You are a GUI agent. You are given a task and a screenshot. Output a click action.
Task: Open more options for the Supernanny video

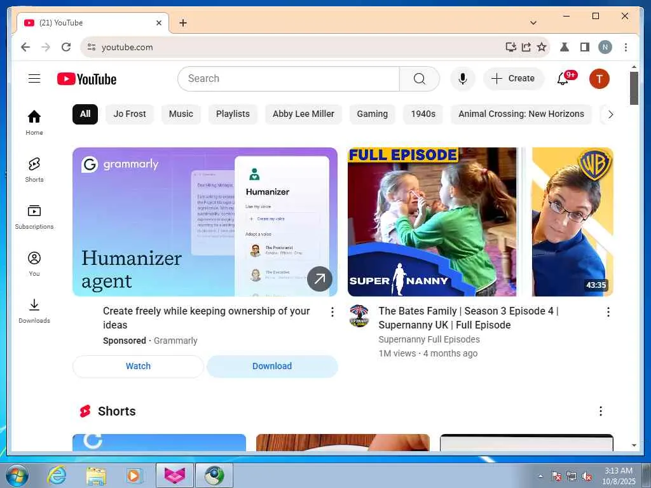click(608, 312)
